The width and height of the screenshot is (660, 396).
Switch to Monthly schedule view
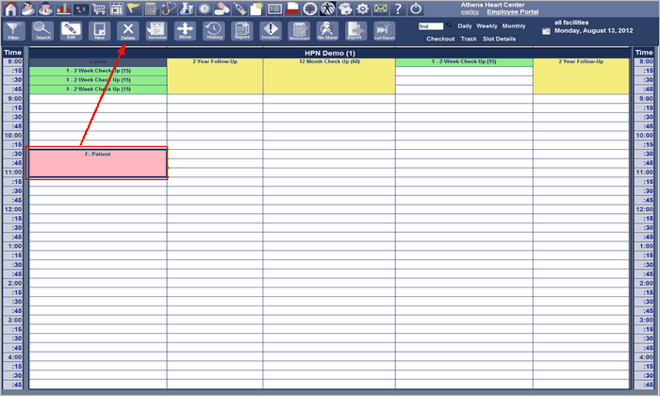pyautogui.click(x=514, y=25)
